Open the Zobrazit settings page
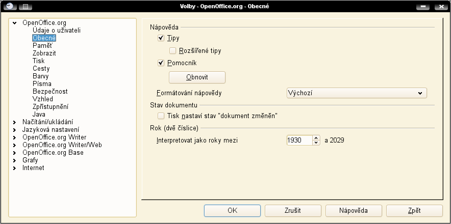451x224 pixels. pos(44,53)
